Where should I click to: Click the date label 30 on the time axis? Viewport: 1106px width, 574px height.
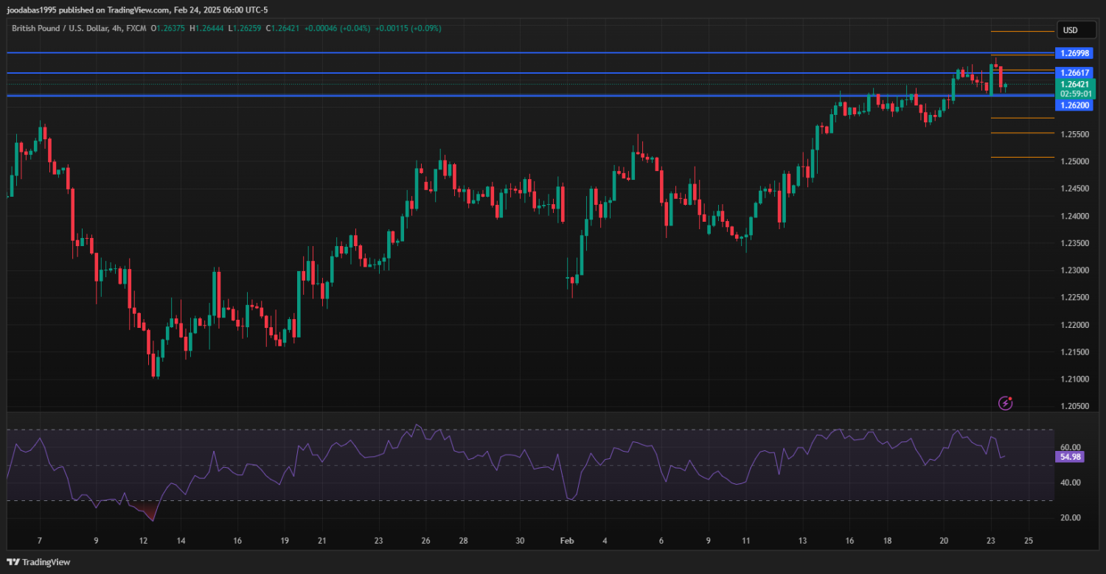click(520, 541)
